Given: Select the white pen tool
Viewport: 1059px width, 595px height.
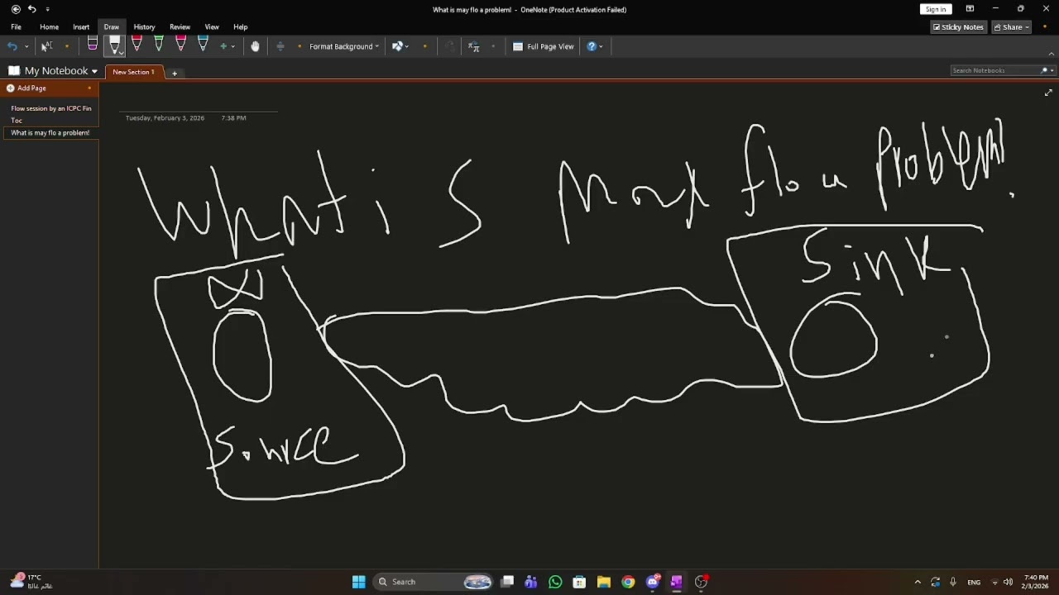Looking at the screenshot, I should [114, 45].
